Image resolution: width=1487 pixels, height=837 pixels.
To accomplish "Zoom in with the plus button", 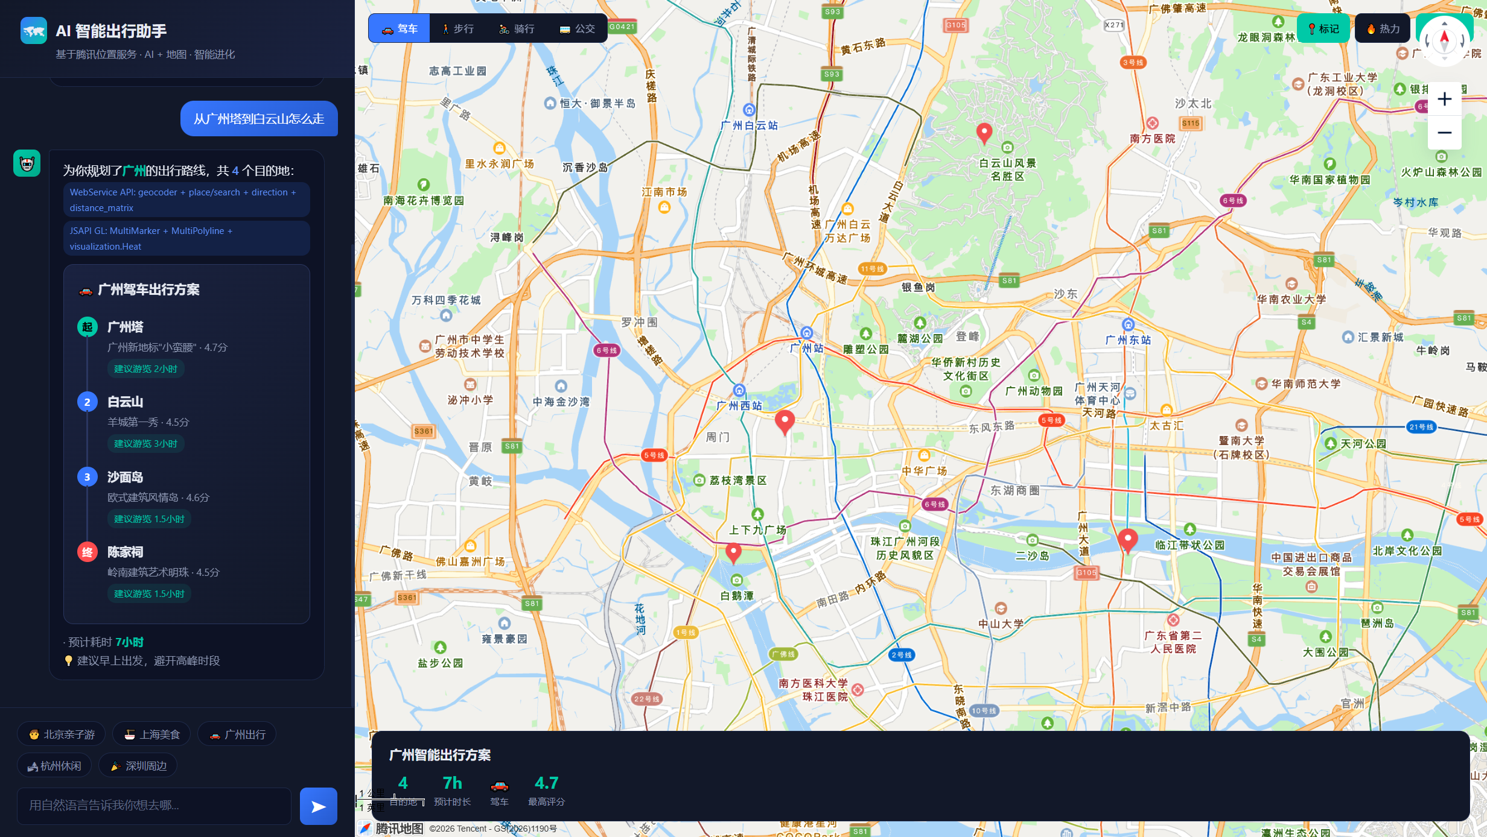I will coord(1444,99).
